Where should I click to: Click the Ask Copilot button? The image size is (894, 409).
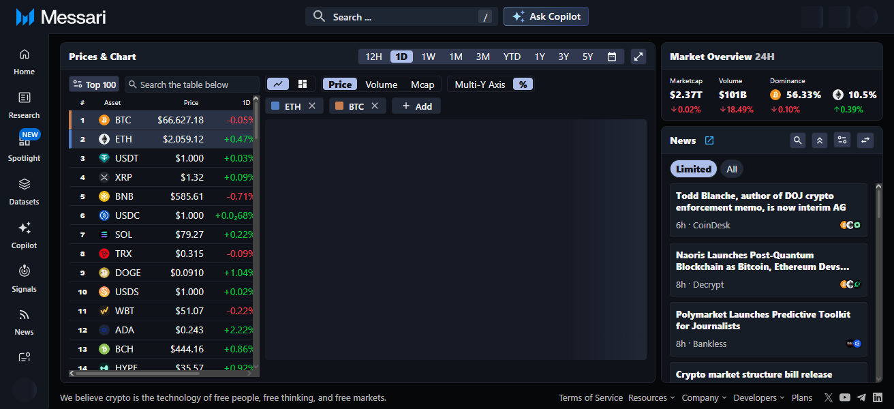point(546,16)
